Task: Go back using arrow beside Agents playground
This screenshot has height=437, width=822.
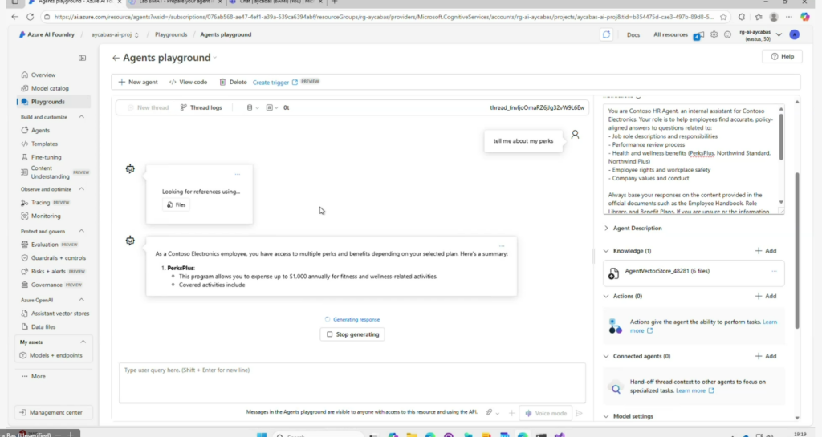Action: [x=116, y=58]
